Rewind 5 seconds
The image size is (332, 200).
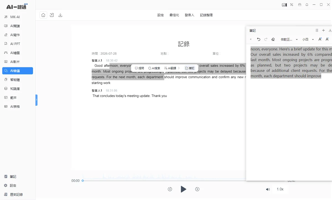pos(170,189)
